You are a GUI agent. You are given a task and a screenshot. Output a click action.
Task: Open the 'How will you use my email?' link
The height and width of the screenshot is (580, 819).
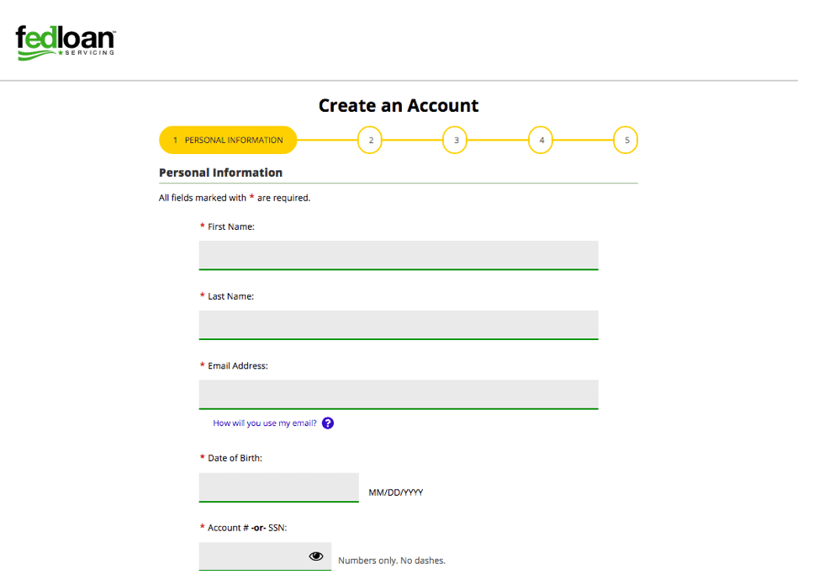pos(265,423)
